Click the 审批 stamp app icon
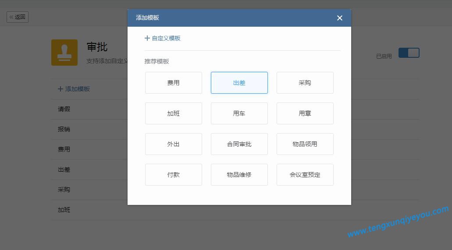The image size is (452, 250). tap(64, 53)
